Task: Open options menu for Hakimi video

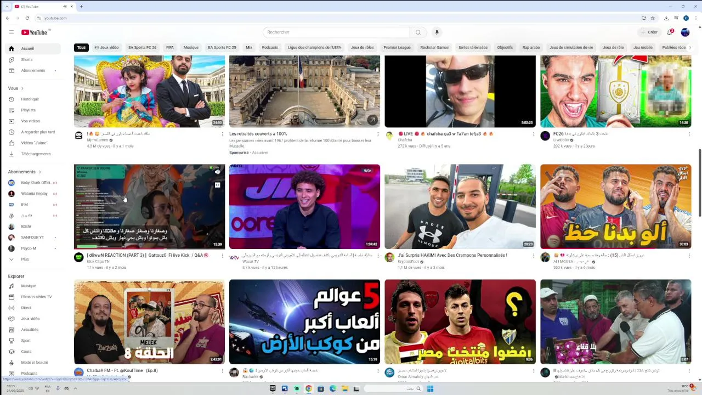Action: 534,256
